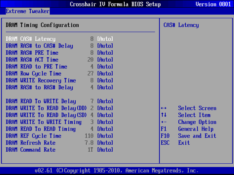Select the DRAM Refresh Rate label
This screenshot has height=175, width=234.
31,143
